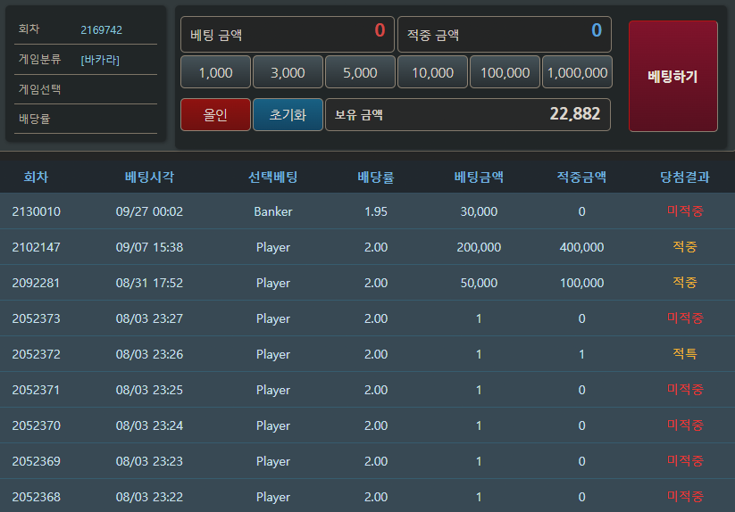Click 미적중 result for round 2130010
The height and width of the screenshot is (512, 735).
(685, 211)
